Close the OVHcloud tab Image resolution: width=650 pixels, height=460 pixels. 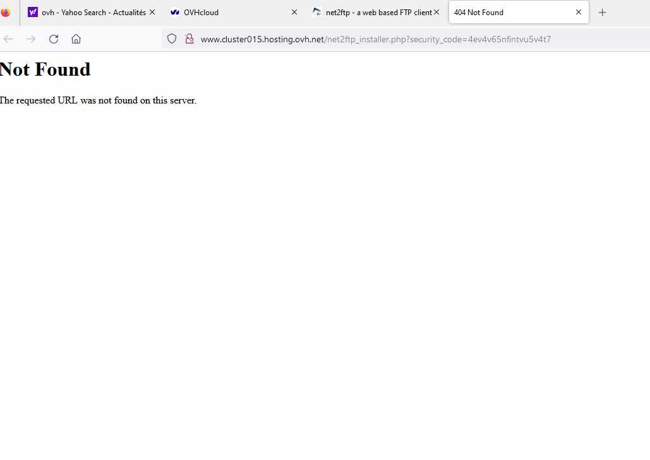[294, 12]
